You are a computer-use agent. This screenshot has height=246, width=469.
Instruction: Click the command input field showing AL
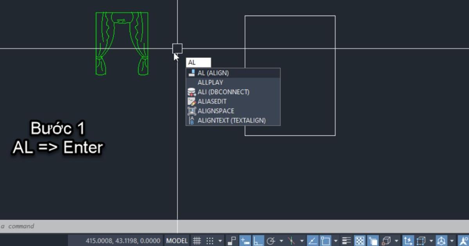click(199, 62)
